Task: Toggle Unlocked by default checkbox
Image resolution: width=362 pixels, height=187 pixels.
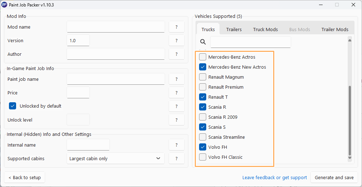Action: (x=13, y=106)
